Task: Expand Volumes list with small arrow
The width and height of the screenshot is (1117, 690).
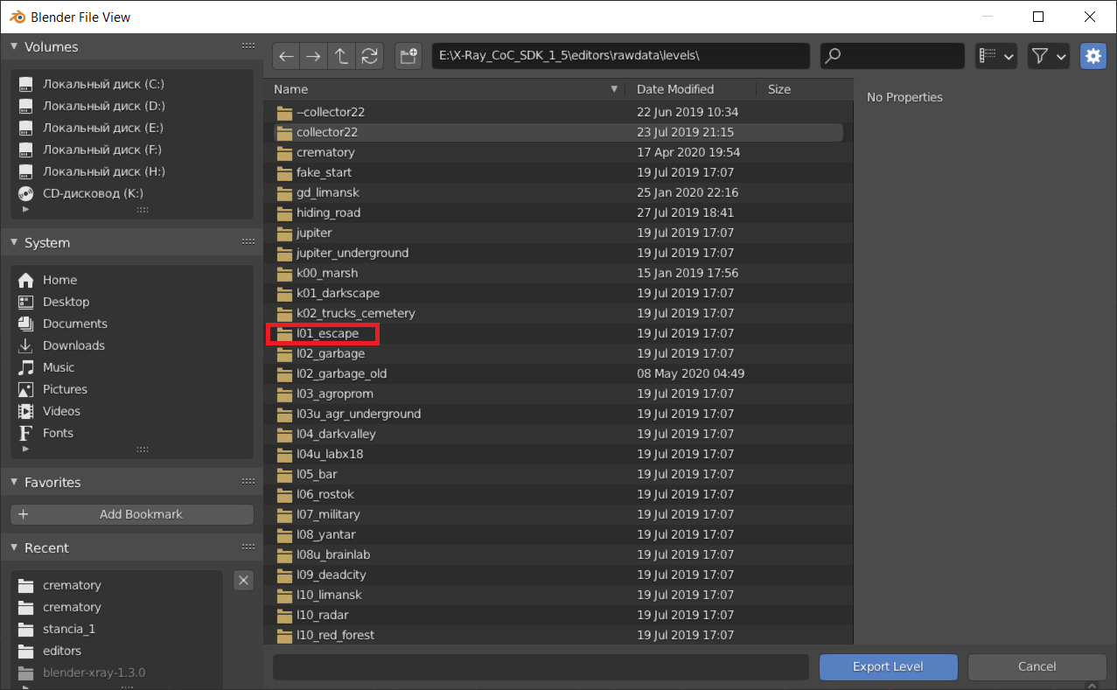Action: click(25, 209)
